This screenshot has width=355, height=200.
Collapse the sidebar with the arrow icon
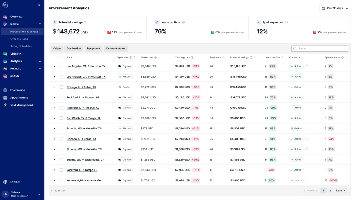point(39,5)
